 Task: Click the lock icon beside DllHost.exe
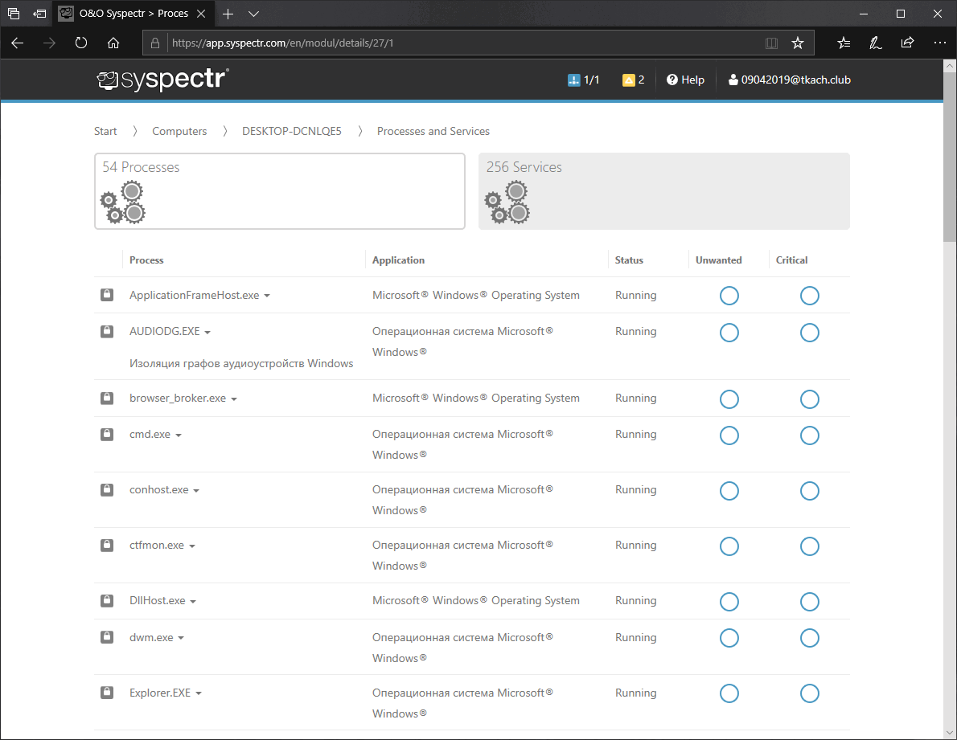(x=107, y=600)
